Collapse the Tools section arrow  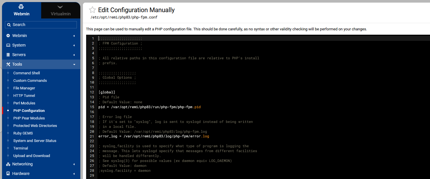tap(74, 64)
